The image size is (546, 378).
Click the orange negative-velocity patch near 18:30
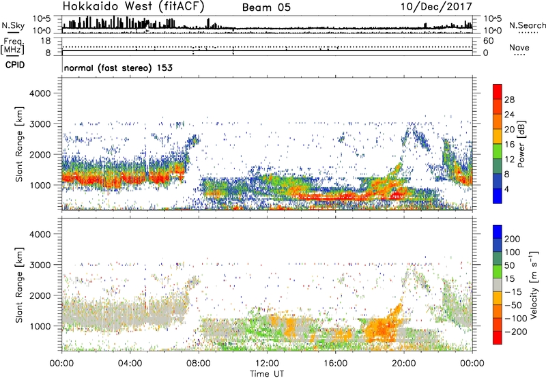pos(382,328)
